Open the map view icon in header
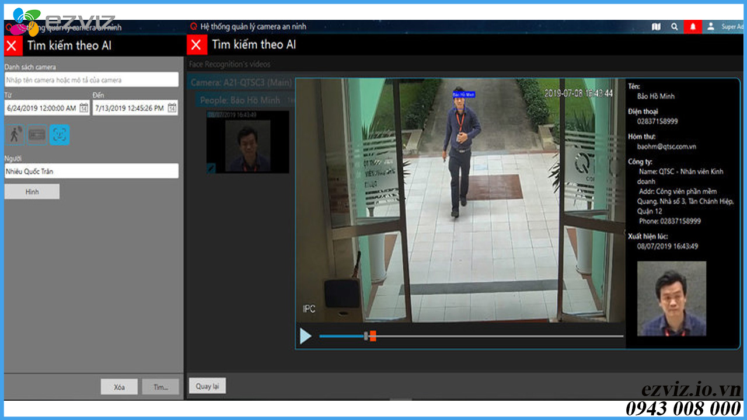Viewport: 747px width, 420px height. tap(656, 27)
